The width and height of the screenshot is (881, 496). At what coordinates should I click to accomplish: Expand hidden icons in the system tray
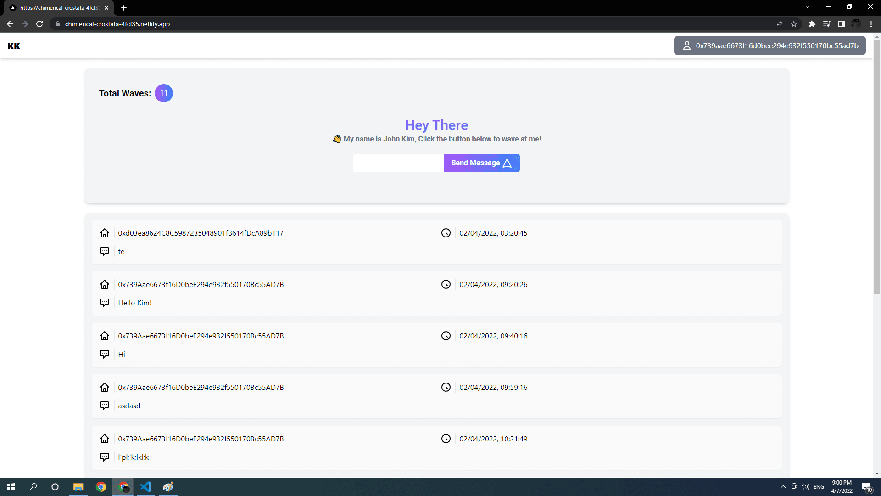click(783, 487)
